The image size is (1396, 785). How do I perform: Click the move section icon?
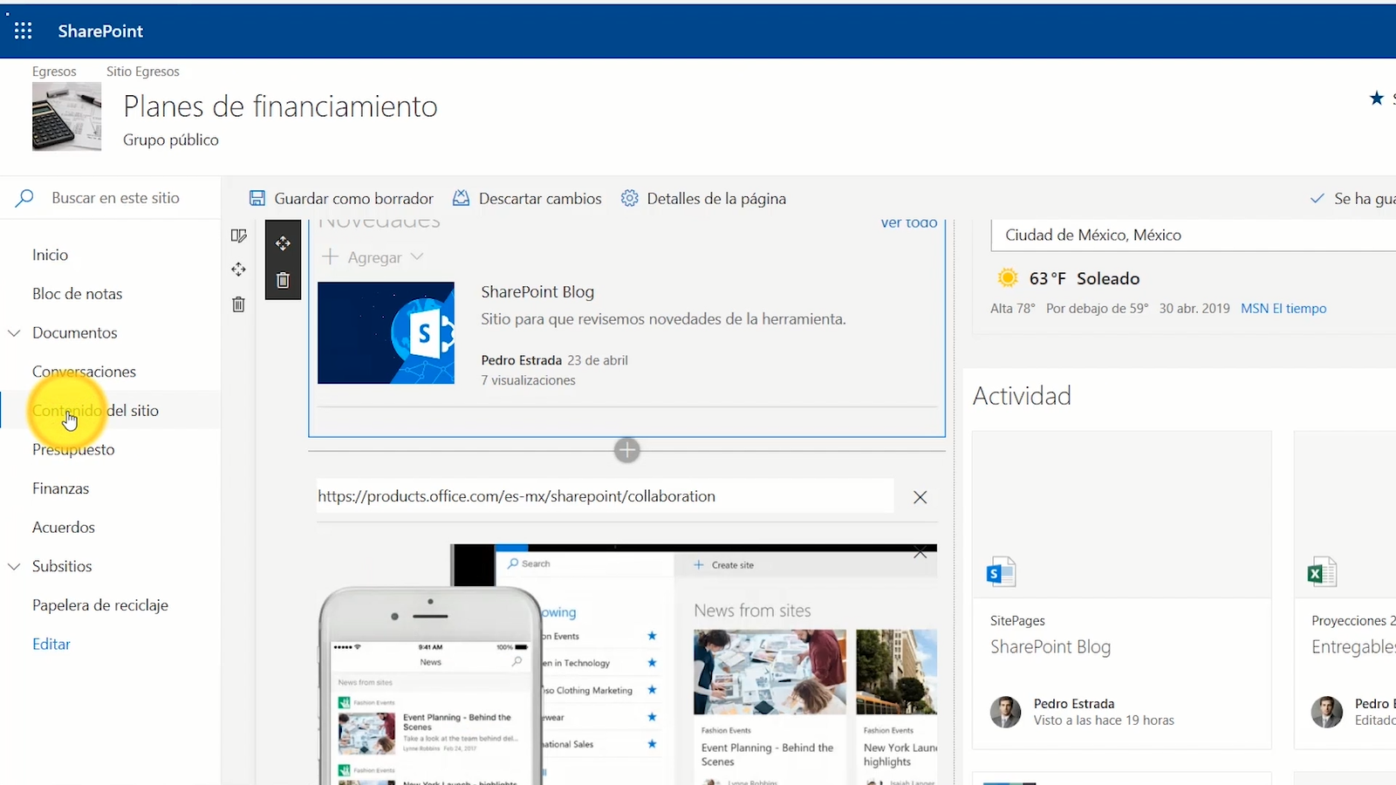tap(238, 270)
